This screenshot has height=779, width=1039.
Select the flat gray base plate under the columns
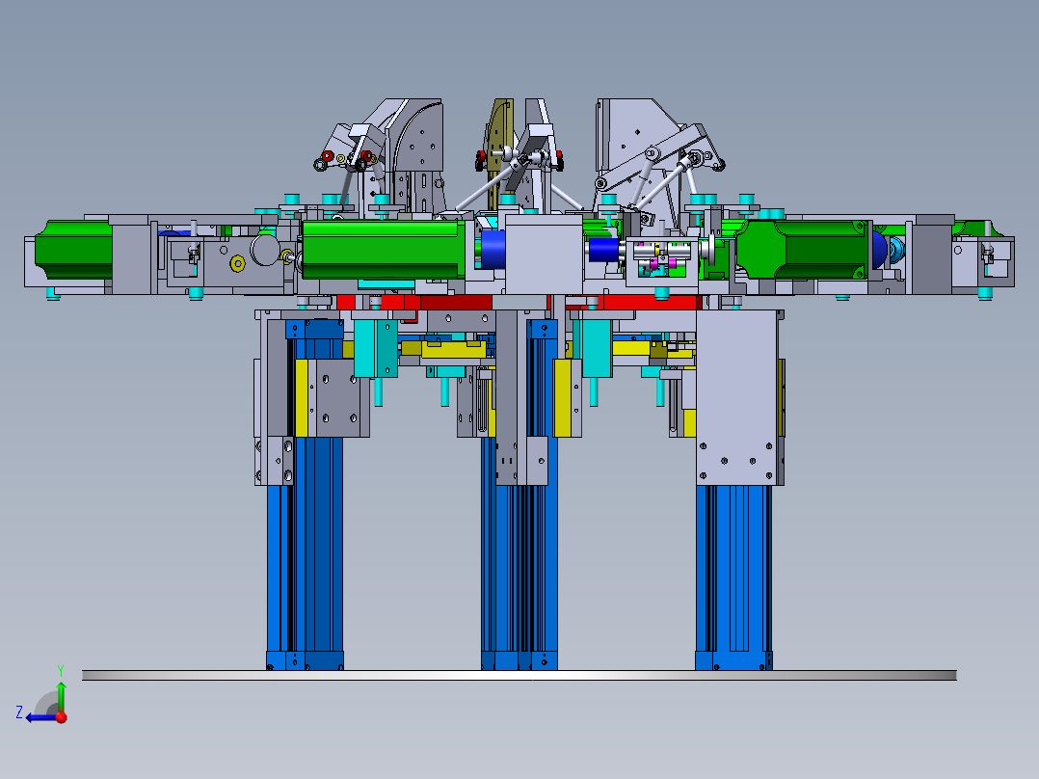tap(519, 675)
